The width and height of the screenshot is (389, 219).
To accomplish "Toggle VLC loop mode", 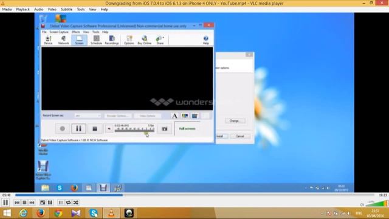I will point(68,203).
